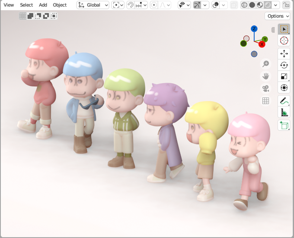294x238 pixels.
Task: Expand the sidebar with small tab
Action: tap(273, 30)
